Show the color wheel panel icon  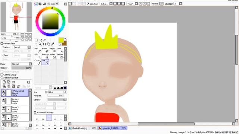pyautogui.click(x=36, y=4)
